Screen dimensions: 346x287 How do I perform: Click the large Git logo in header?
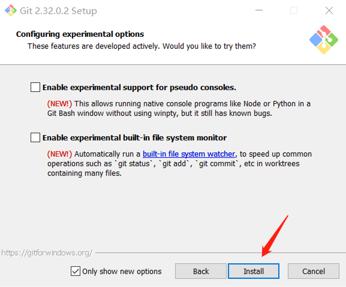click(324, 40)
